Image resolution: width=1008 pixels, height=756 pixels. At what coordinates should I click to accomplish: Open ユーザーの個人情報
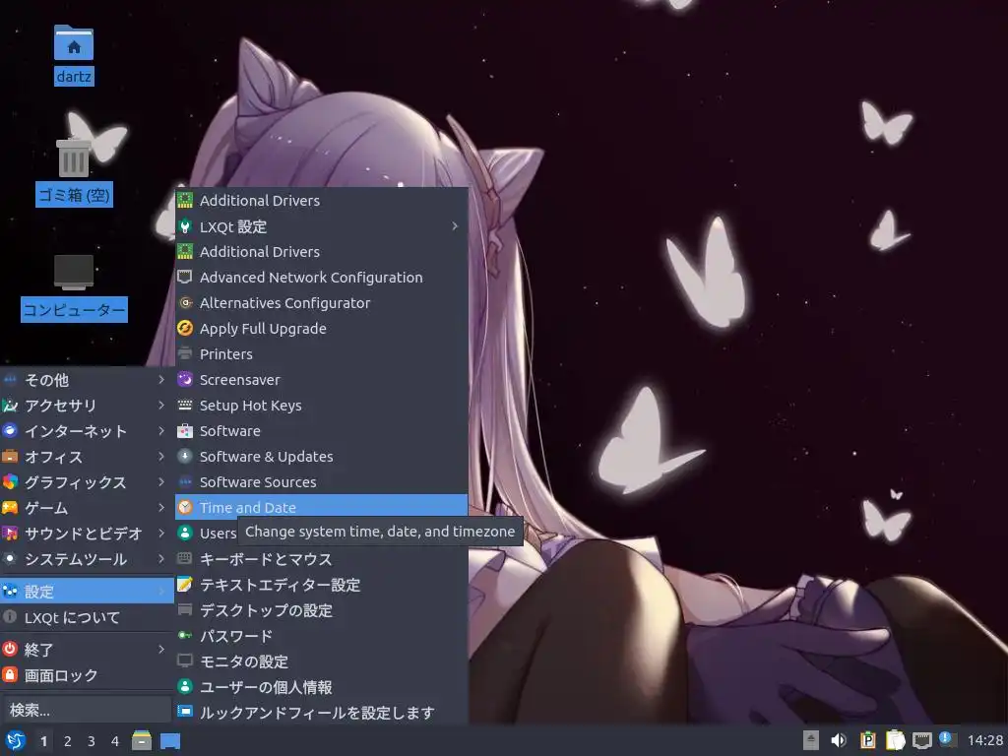[322, 687]
